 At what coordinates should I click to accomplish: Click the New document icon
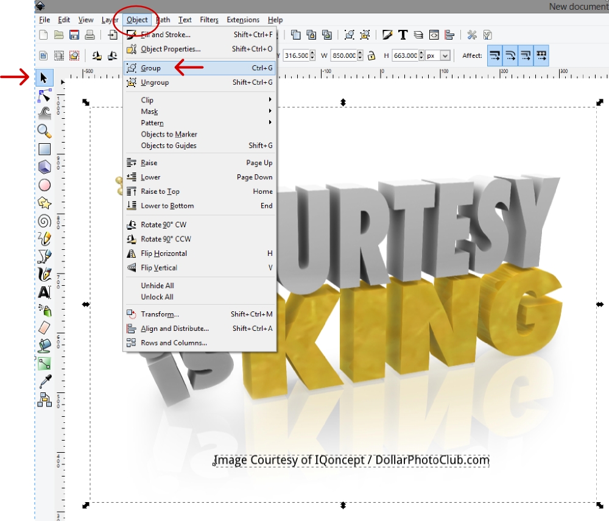pyautogui.click(x=43, y=35)
